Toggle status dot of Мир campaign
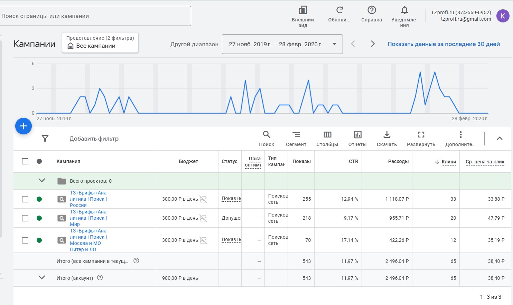 tap(39, 218)
